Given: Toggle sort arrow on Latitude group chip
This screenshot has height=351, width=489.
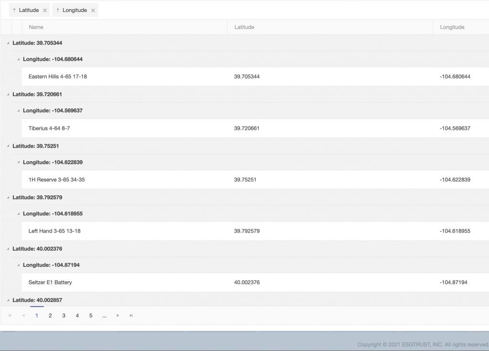Looking at the screenshot, I should [x=14, y=11].
